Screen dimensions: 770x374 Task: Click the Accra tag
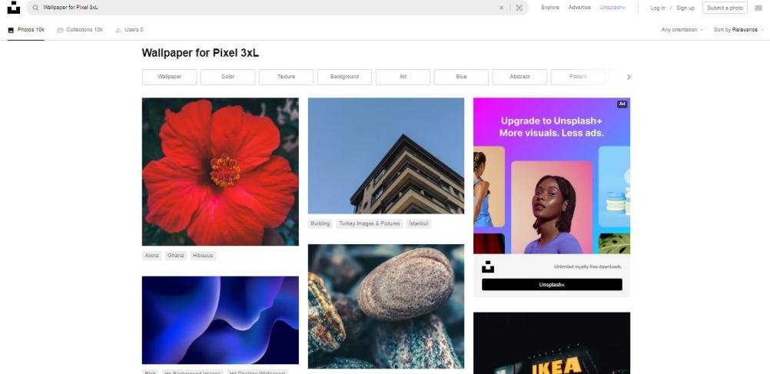pos(151,256)
